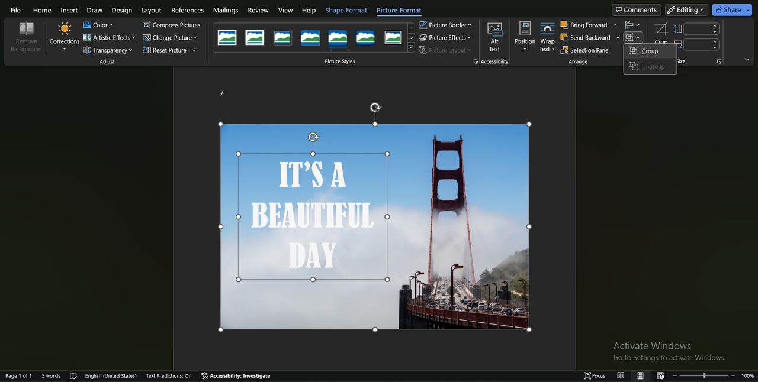Switch to the Review tab
Screen dimensions: 758x382
(258, 10)
